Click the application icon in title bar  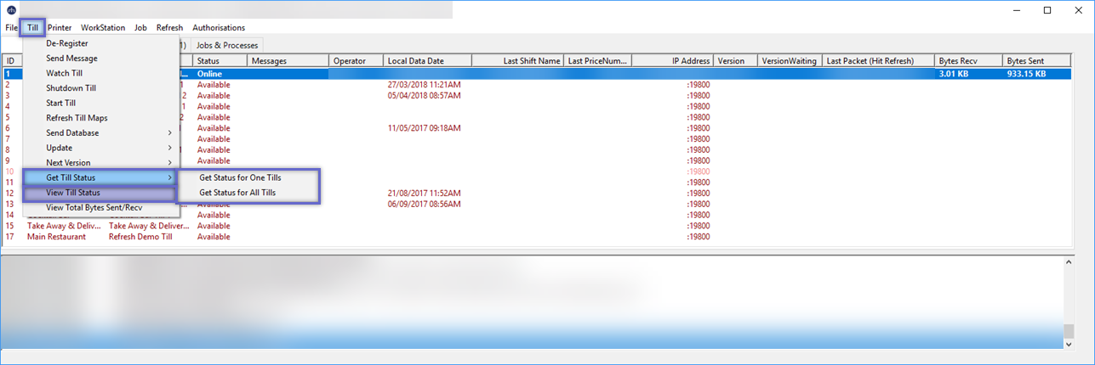[11, 10]
